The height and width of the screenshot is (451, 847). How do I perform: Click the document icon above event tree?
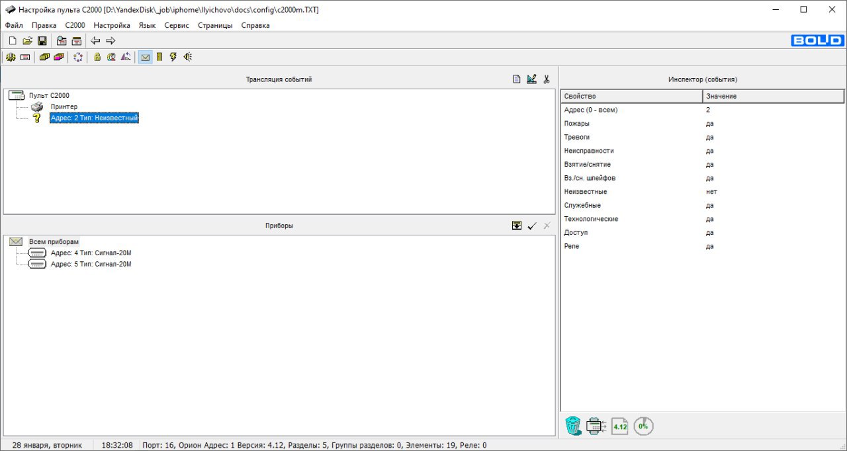[517, 79]
